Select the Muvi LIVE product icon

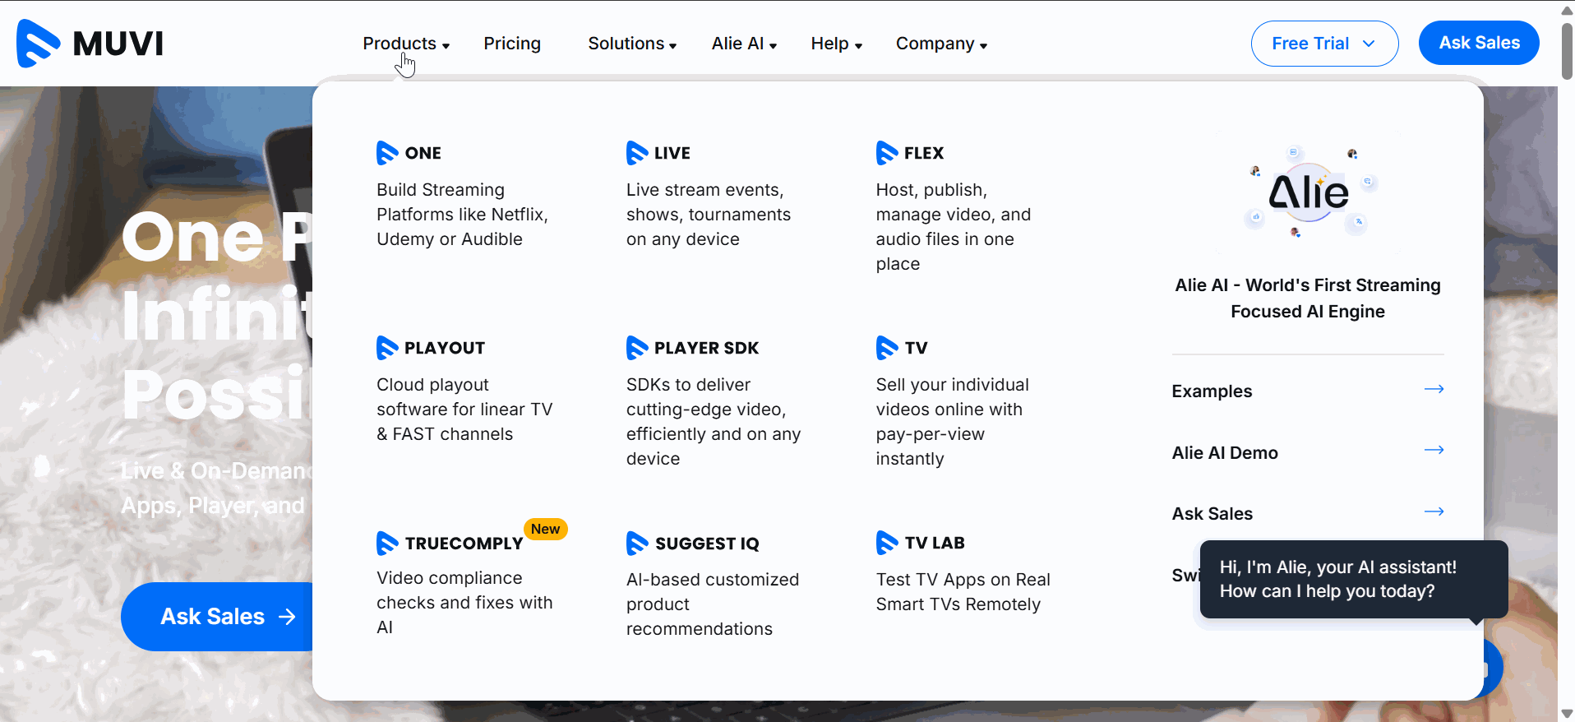[x=637, y=153]
